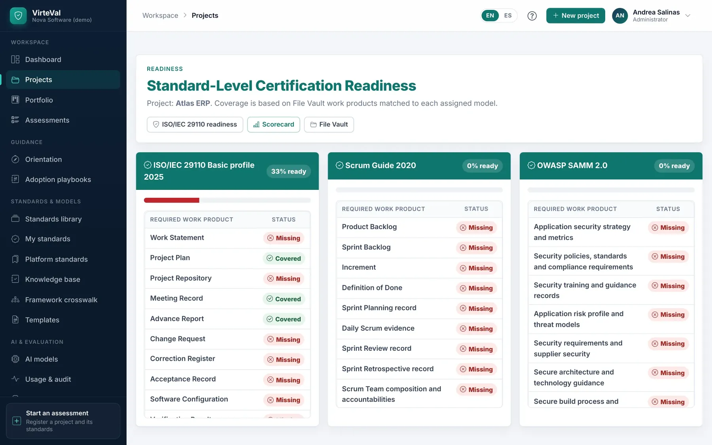Open the Projects sidebar menu item

(x=63, y=80)
